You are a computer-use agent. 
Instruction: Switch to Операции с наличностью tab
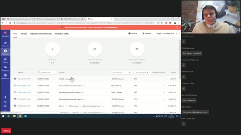pos(41,34)
